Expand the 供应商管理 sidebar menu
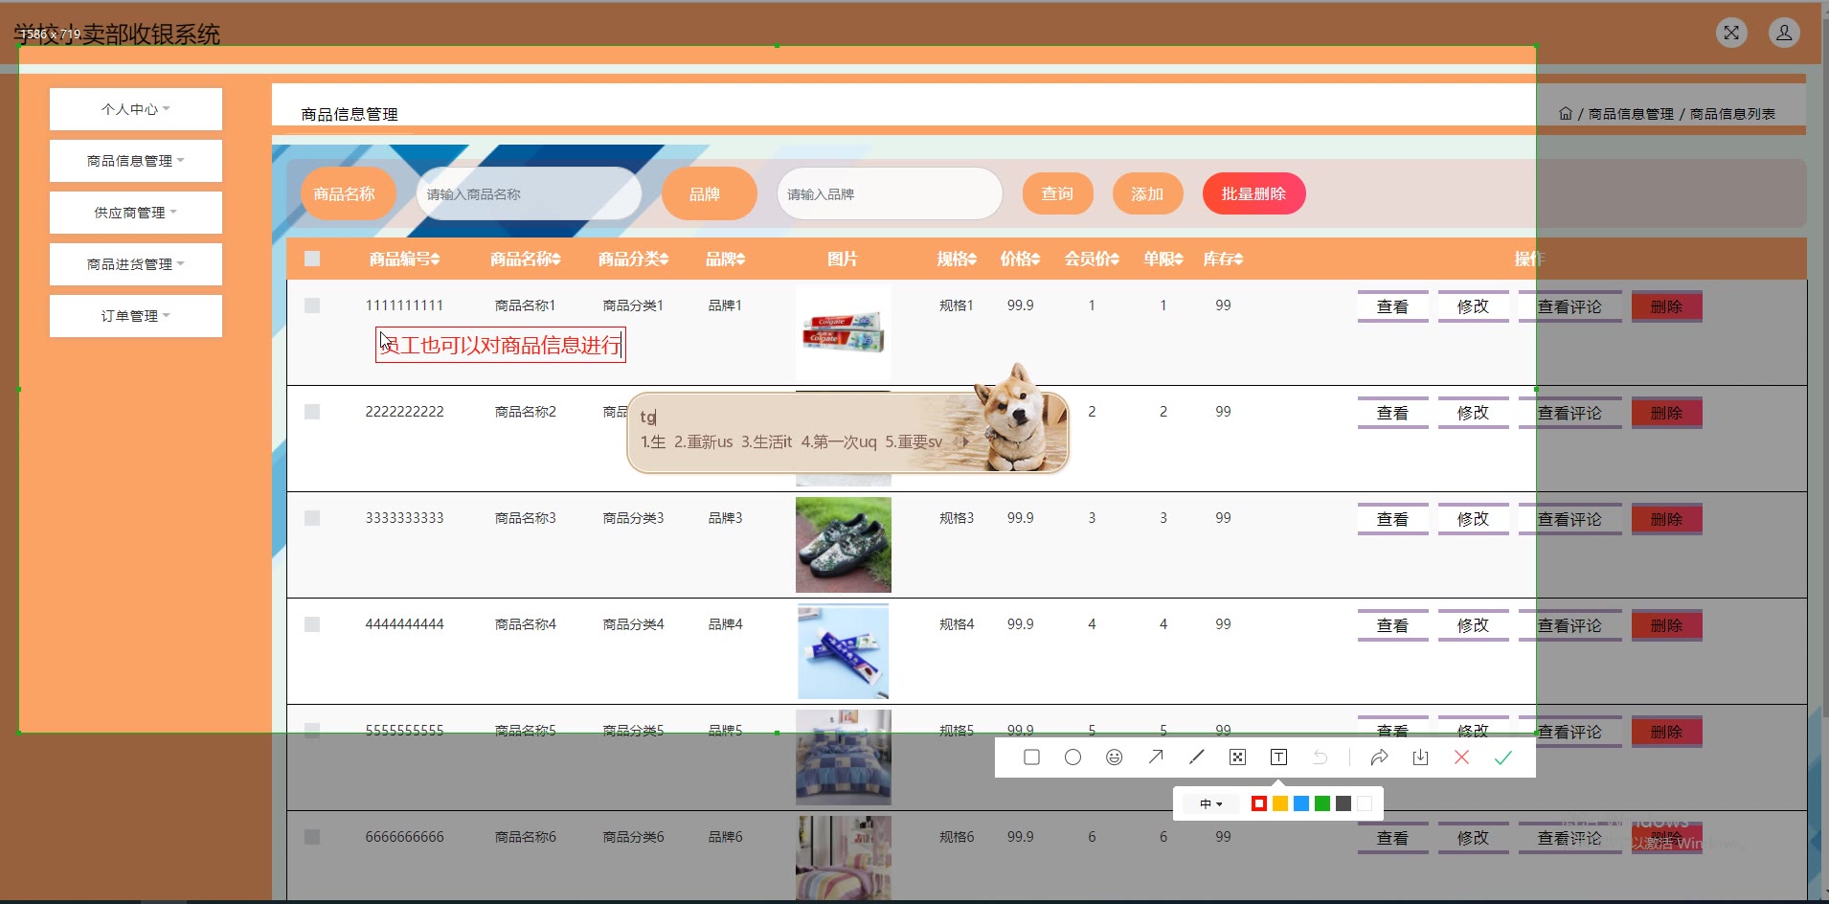Screen dimensions: 1829x904 pos(136,213)
